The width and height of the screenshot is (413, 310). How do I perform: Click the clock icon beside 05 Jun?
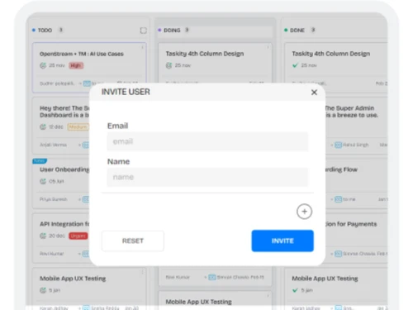click(43, 181)
